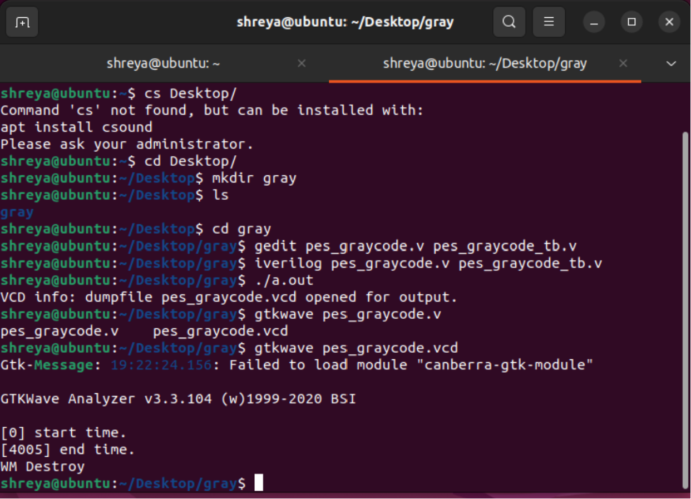Open a new terminal tab
The width and height of the screenshot is (691, 499).
(x=22, y=22)
